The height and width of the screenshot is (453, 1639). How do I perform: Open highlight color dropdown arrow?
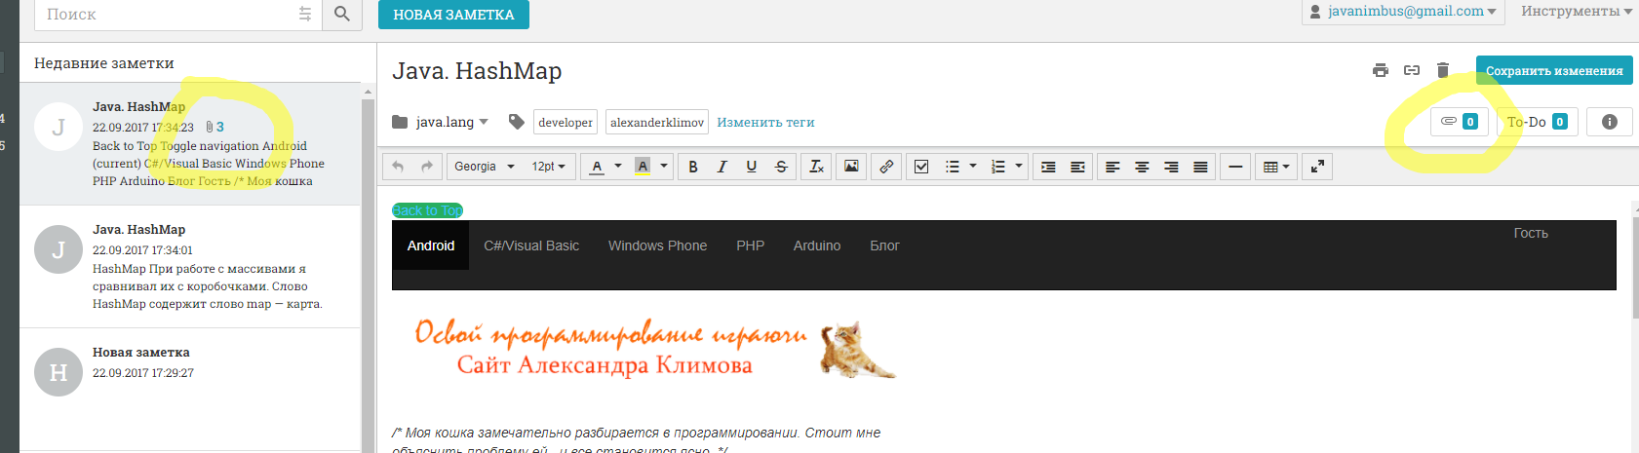click(664, 167)
